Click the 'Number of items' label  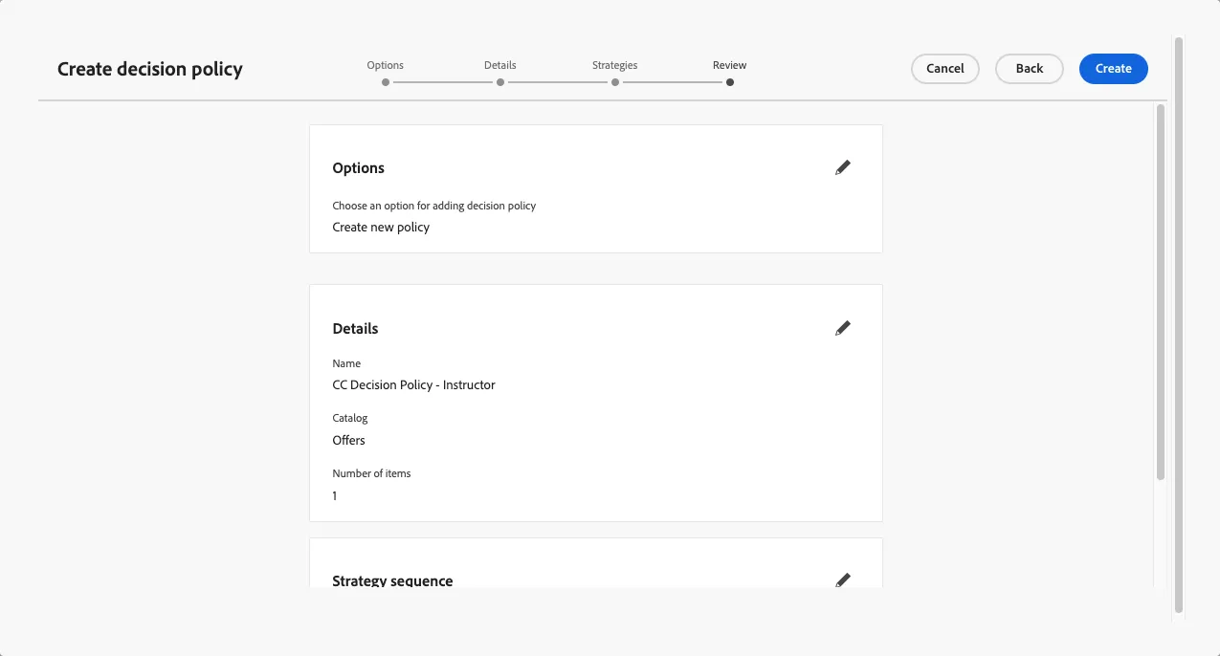(371, 473)
